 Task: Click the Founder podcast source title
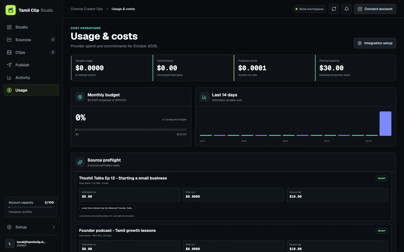[117, 231]
